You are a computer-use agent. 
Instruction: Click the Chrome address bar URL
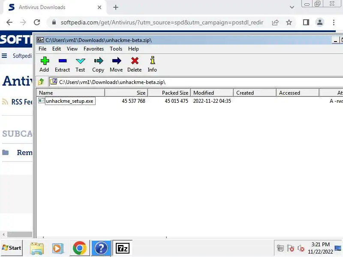162,23
